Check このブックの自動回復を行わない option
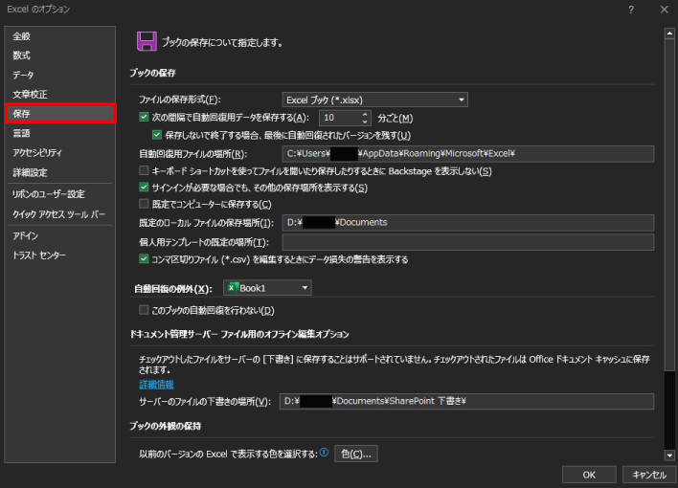 coord(144,310)
